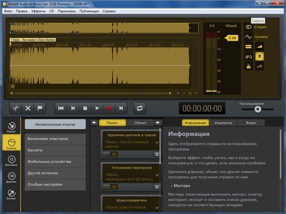The height and width of the screenshot is (214, 286).
Task: Click the flag marker button
Action: 41,108
